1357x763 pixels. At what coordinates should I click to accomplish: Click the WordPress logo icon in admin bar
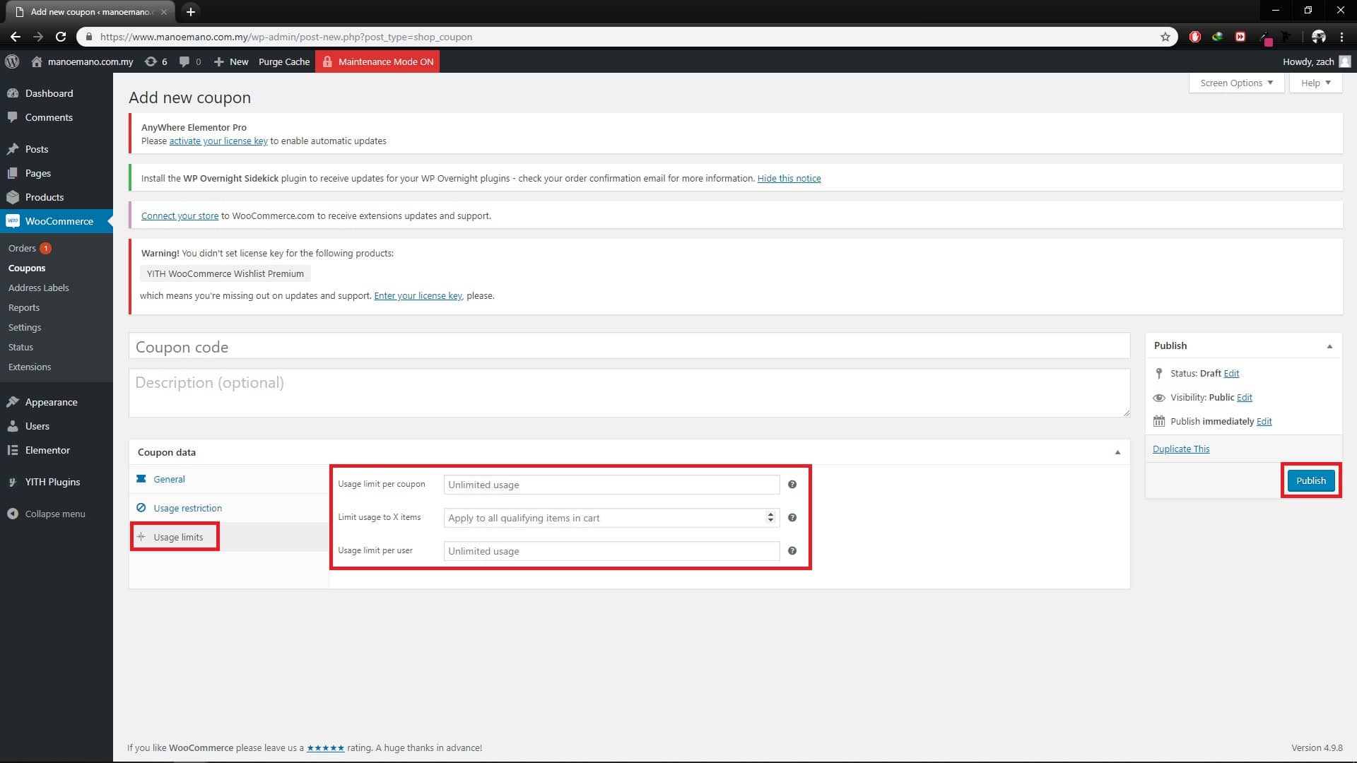coord(12,61)
